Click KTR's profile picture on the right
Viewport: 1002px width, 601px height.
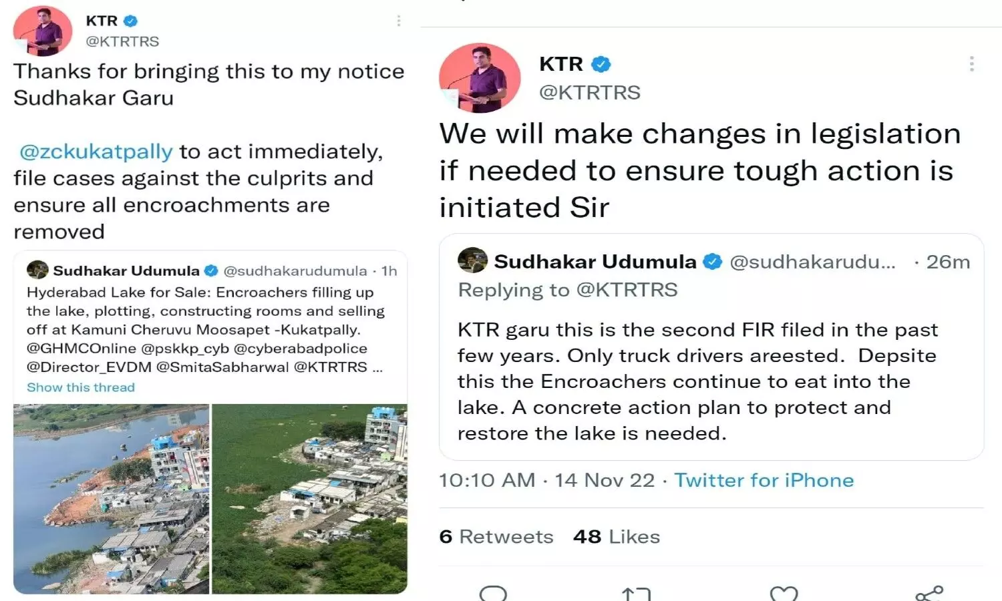(x=480, y=77)
